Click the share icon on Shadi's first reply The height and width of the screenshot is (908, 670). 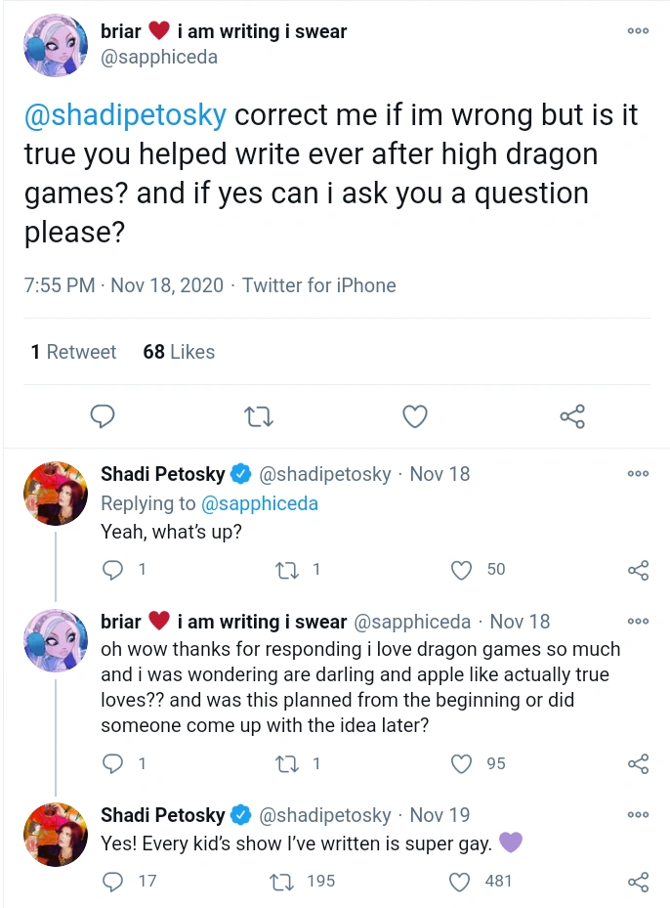point(638,570)
